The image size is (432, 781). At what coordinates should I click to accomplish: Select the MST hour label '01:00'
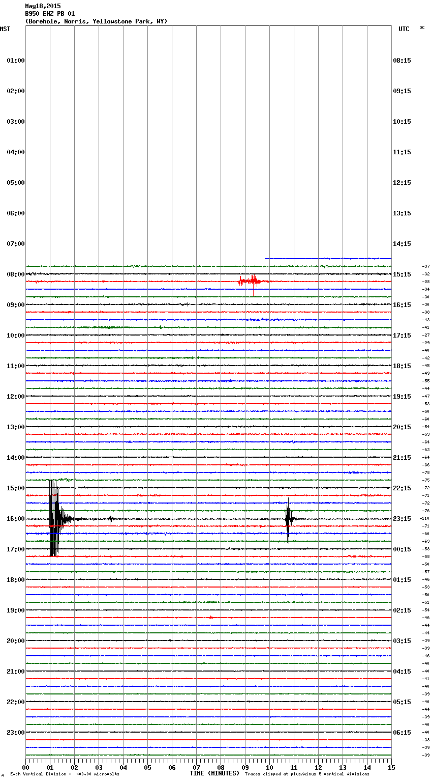tap(16, 61)
